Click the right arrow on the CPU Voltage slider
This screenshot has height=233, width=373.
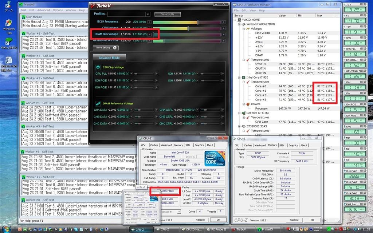click(x=224, y=28)
